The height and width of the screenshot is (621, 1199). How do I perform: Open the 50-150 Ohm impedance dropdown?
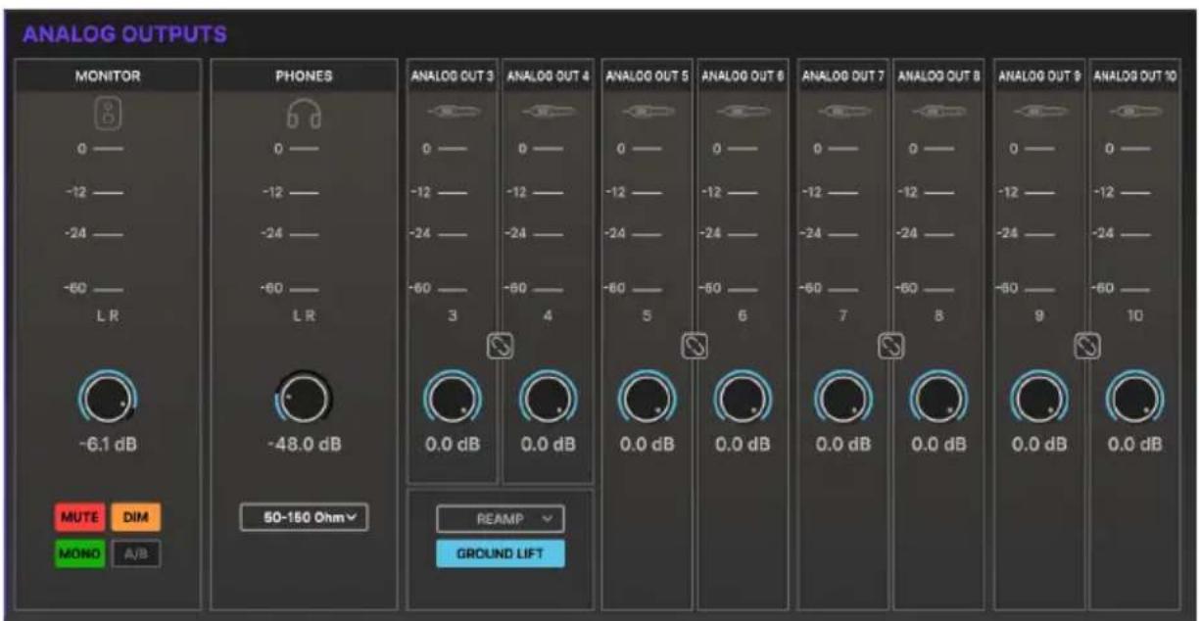304,517
